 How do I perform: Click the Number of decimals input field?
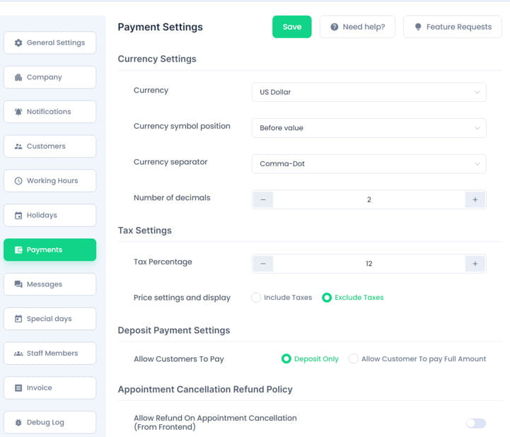[x=369, y=199]
